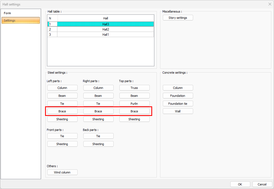Open the Story settings button
This screenshot has width=274, height=189.
click(178, 18)
